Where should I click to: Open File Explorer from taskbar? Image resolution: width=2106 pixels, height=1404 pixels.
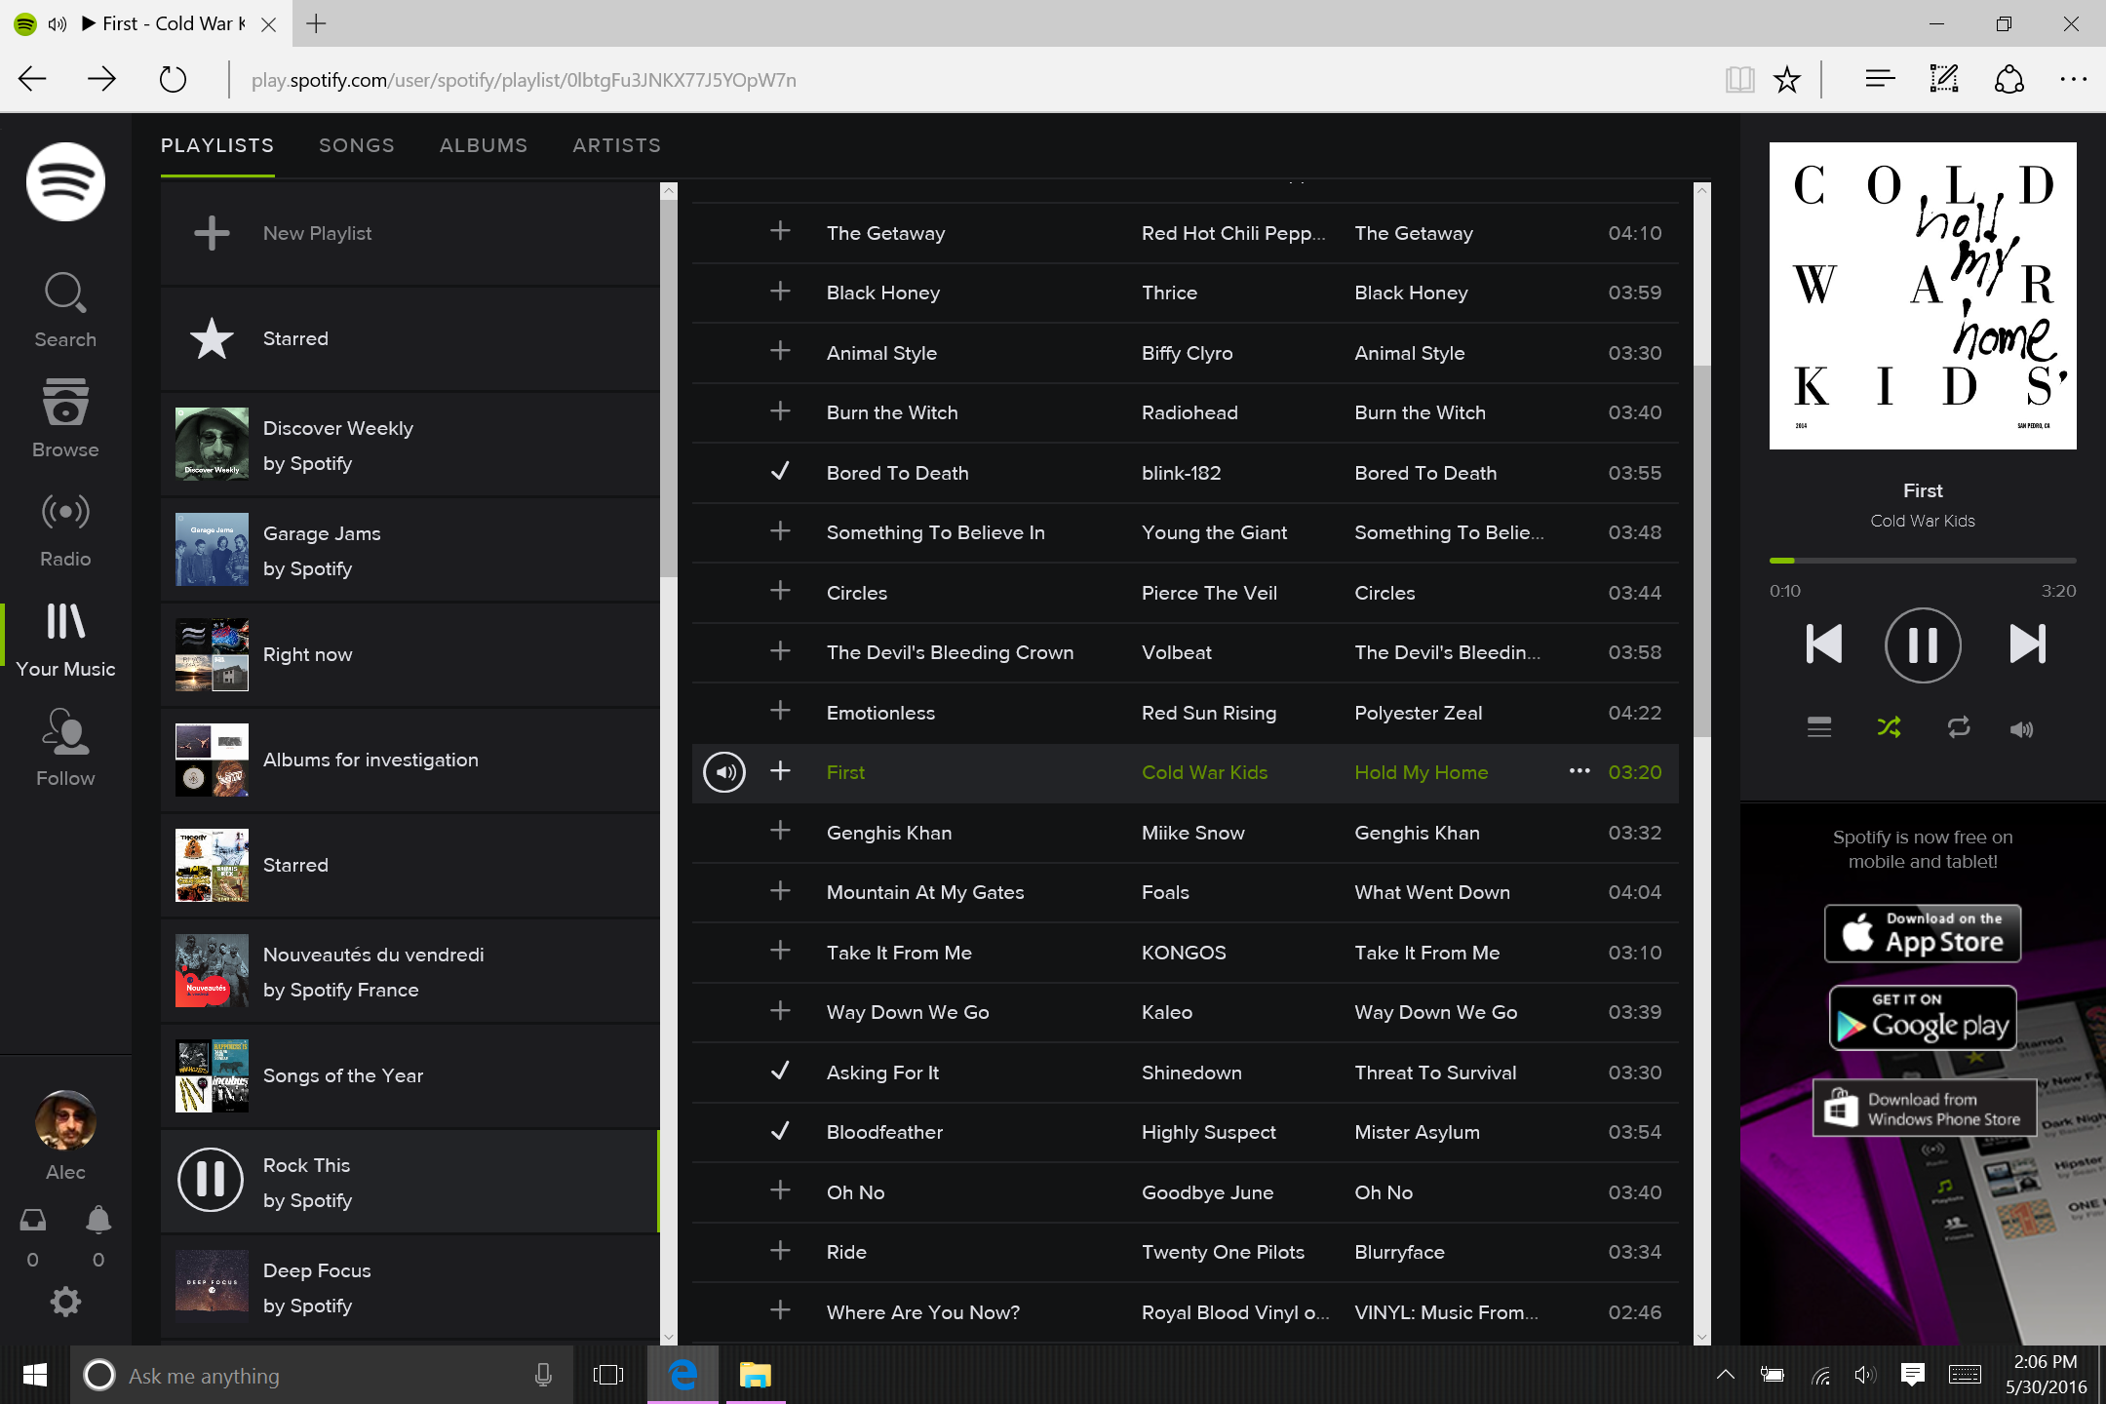pyautogui.click(x=755, y=1376)
